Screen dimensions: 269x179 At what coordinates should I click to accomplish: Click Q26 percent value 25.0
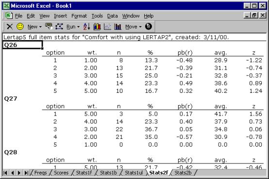pyautogui.click(x=151, y=75)
